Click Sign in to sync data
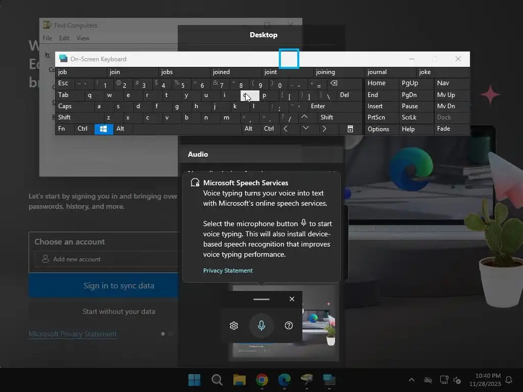523x392 pixels. (x=104, y=286)
